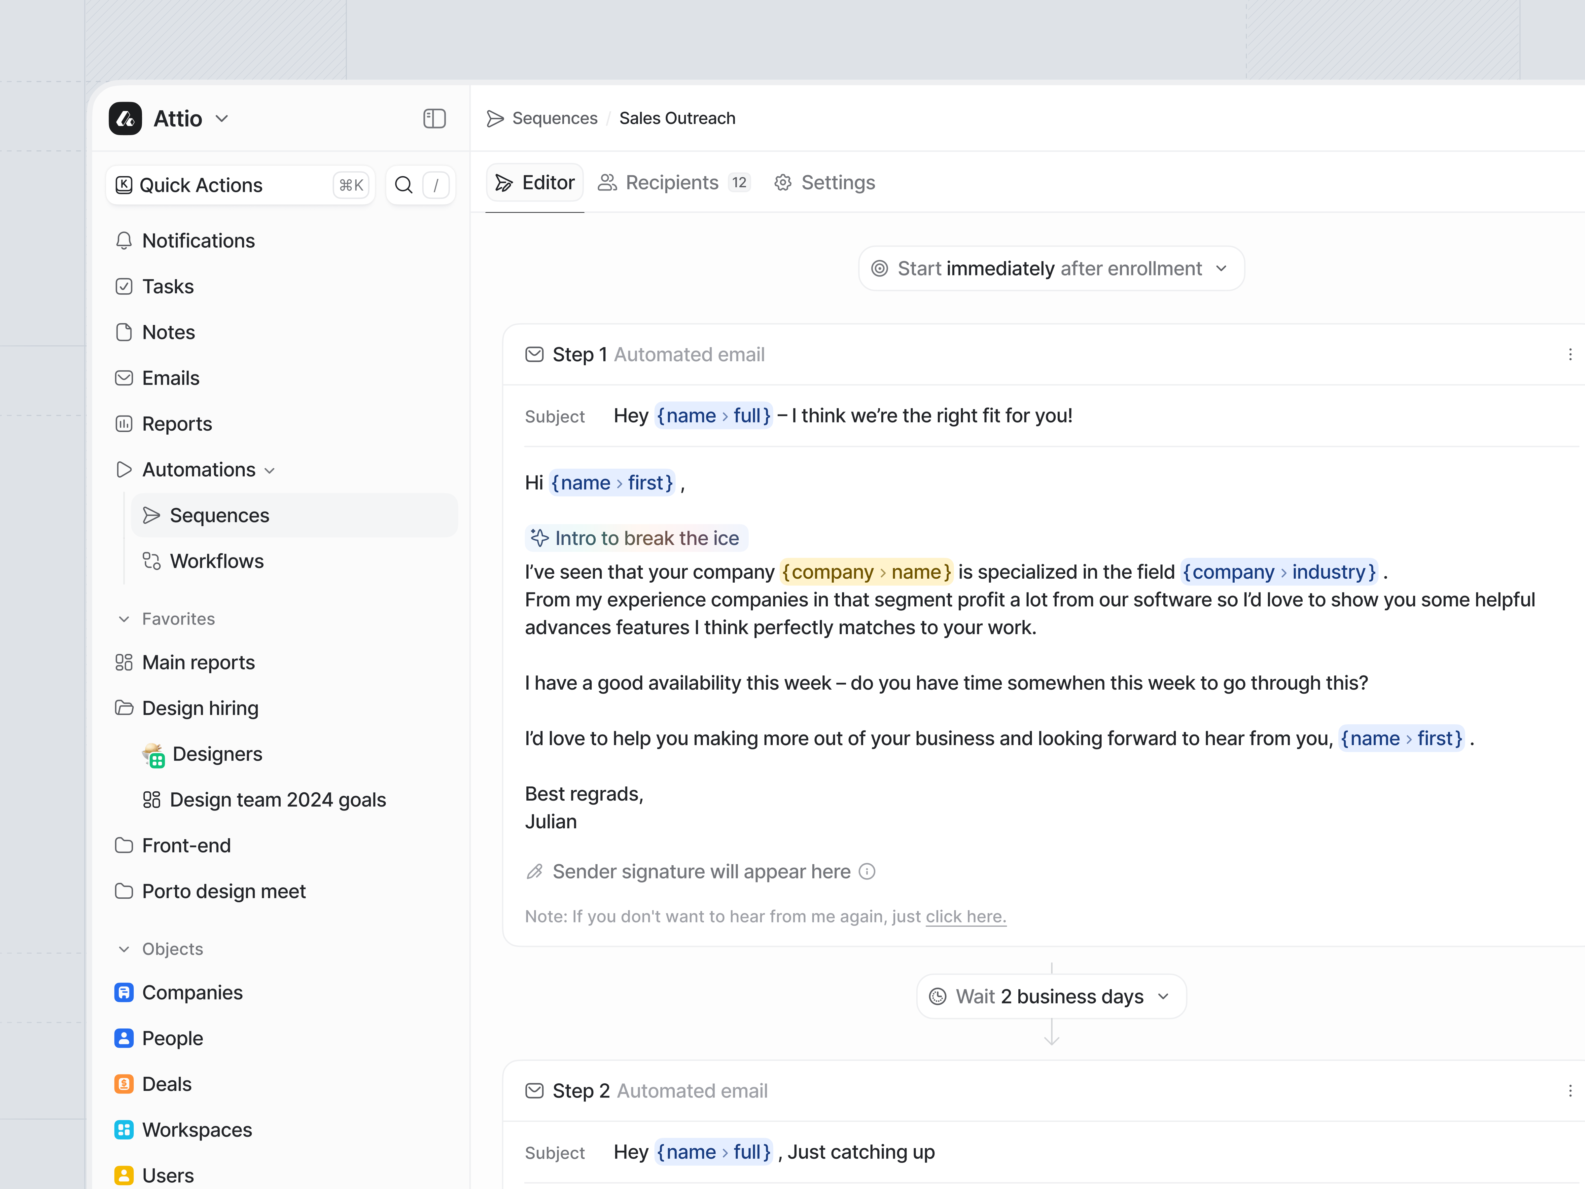This screenshot has width=1585, height=1189.
Task: Click the blue Companies object icon
Action: (x=124, y=992)
